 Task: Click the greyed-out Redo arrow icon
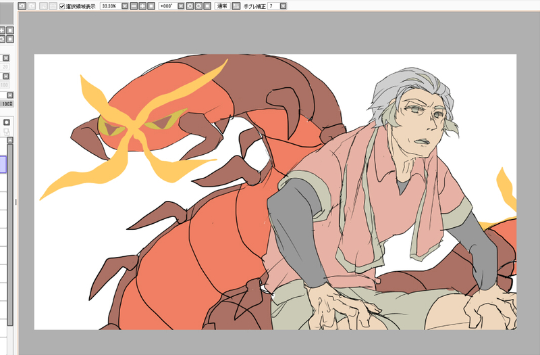point(32,6)
